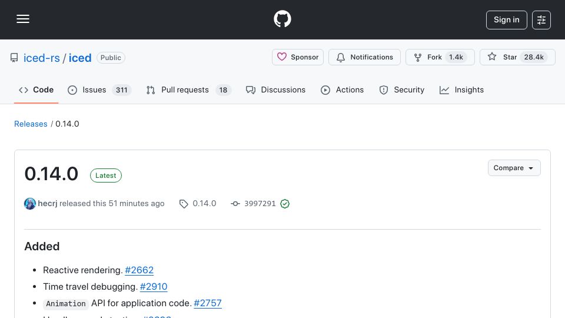Click the Sponsor button
The width and height of the screenshot is (565, 318).
coord(298,57)
